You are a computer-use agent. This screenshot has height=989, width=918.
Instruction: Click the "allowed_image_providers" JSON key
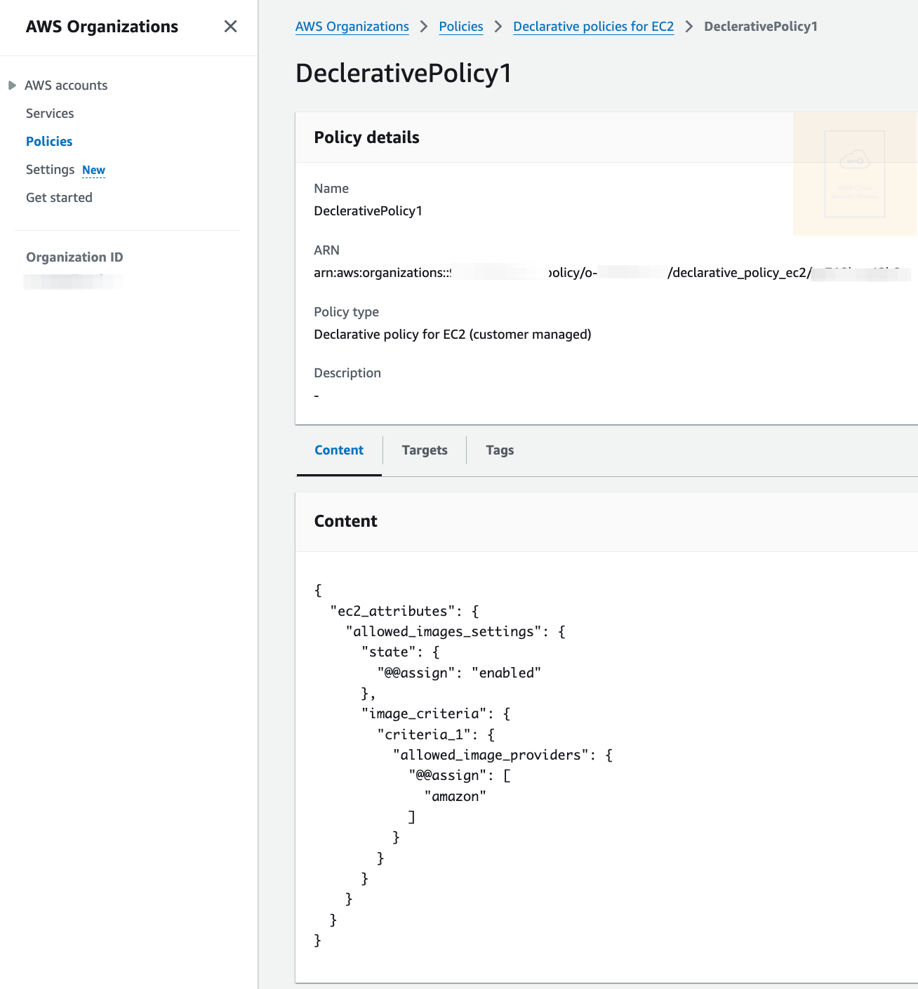pyautogui.click(x=491, y=755)
